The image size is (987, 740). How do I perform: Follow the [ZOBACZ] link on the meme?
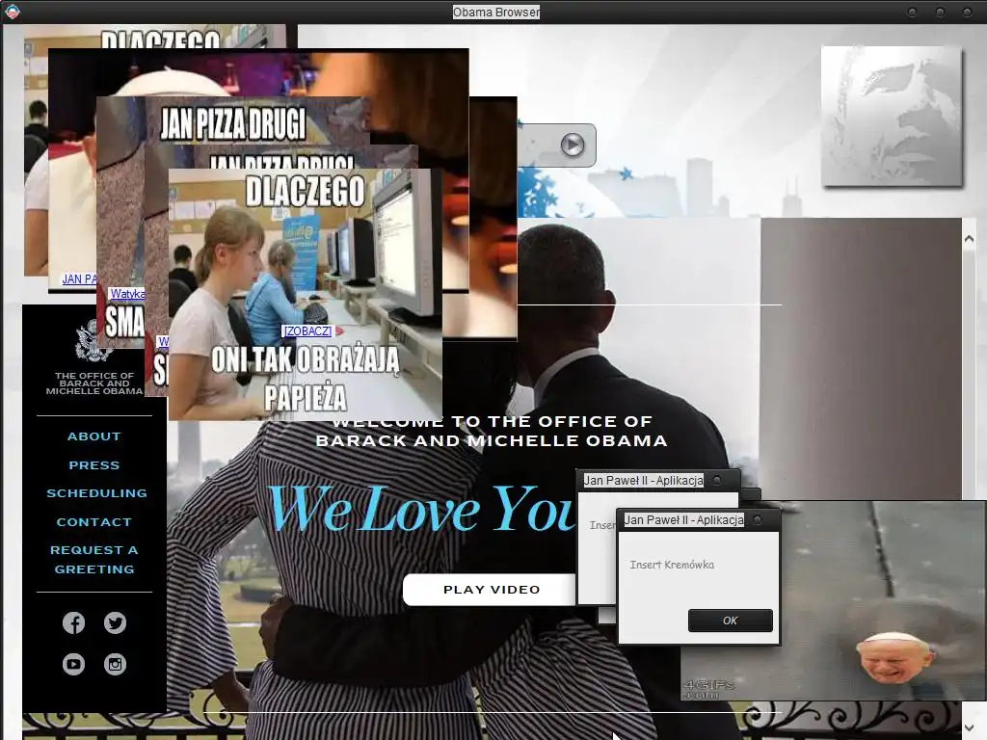(307, 331)
